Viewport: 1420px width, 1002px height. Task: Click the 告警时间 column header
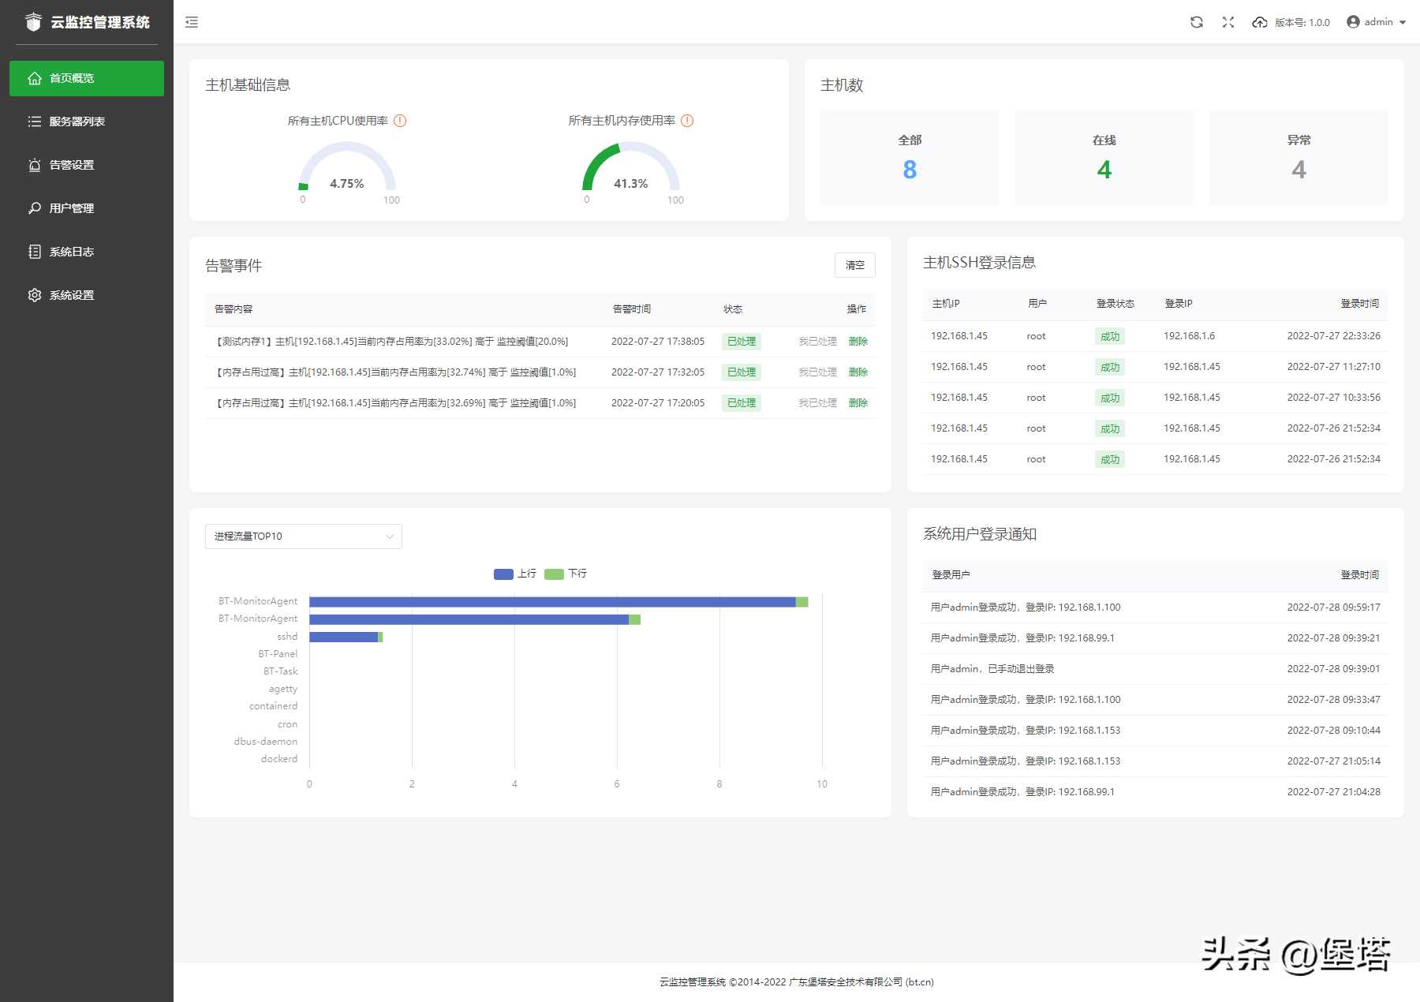pos(632,309)
